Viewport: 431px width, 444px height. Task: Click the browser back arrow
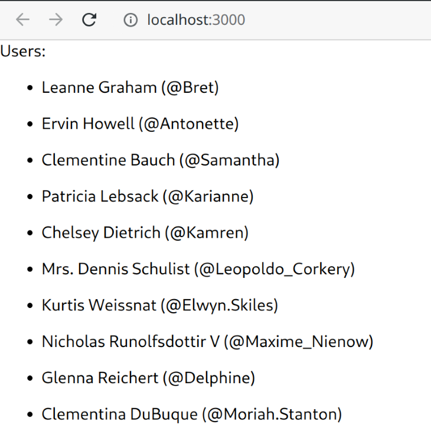click(22, 20)
